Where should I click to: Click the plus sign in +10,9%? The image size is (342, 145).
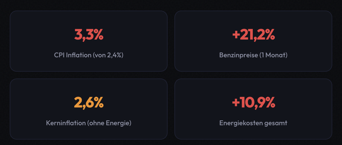pyautogui.click(x=236, y=103)
